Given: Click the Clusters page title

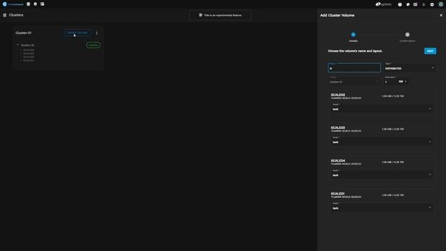Looking at the screenshot, I should (x=16, y=15).
